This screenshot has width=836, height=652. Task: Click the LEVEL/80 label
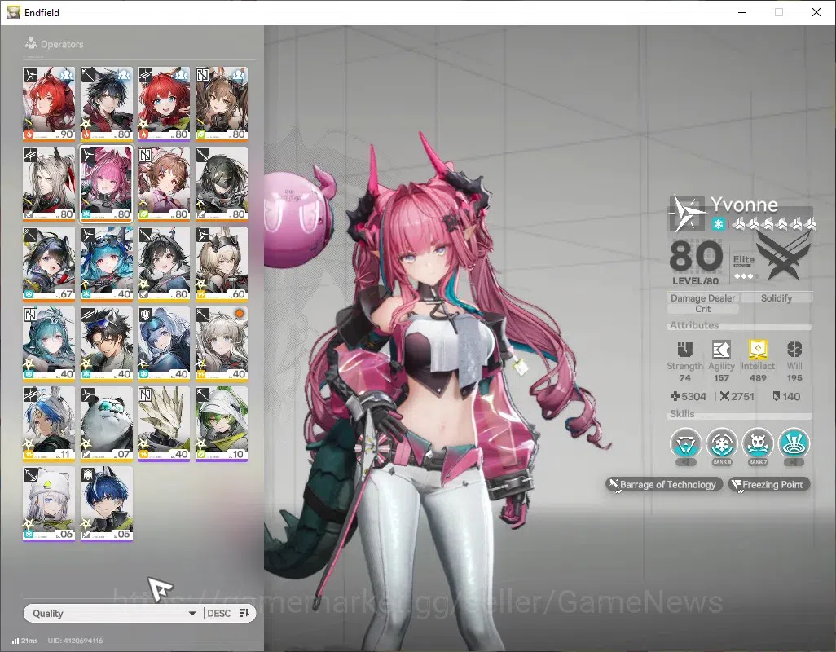(x=695, y=280)
